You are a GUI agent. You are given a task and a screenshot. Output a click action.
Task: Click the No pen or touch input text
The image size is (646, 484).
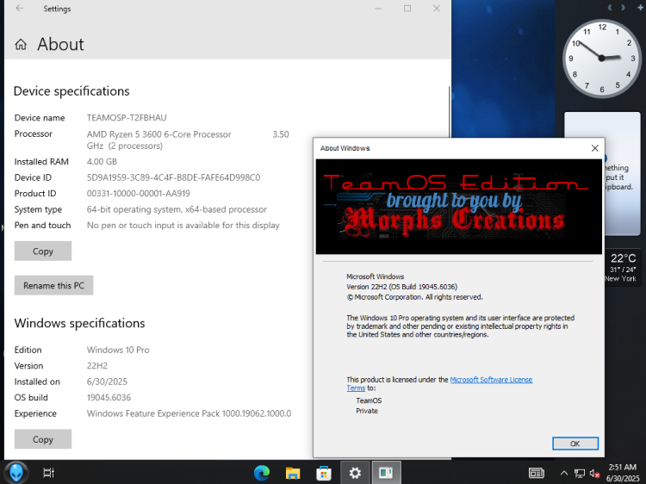tap(183, 226)
